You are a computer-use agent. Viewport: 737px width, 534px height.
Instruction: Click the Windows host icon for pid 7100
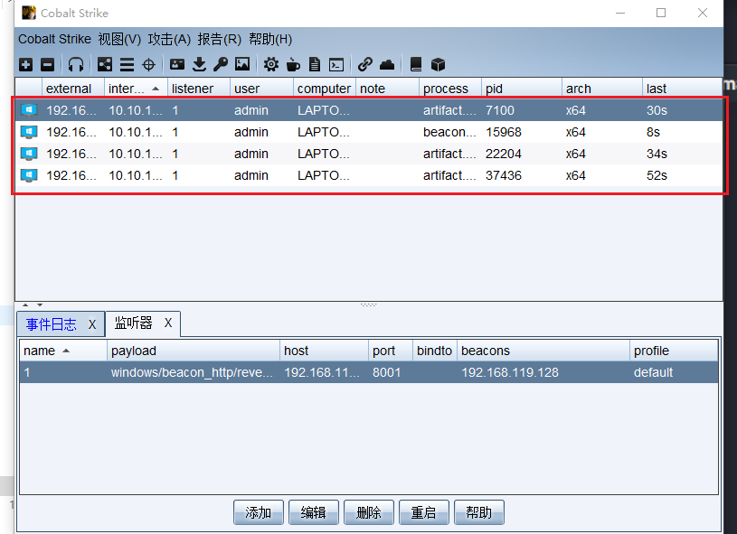click(29, 110)
